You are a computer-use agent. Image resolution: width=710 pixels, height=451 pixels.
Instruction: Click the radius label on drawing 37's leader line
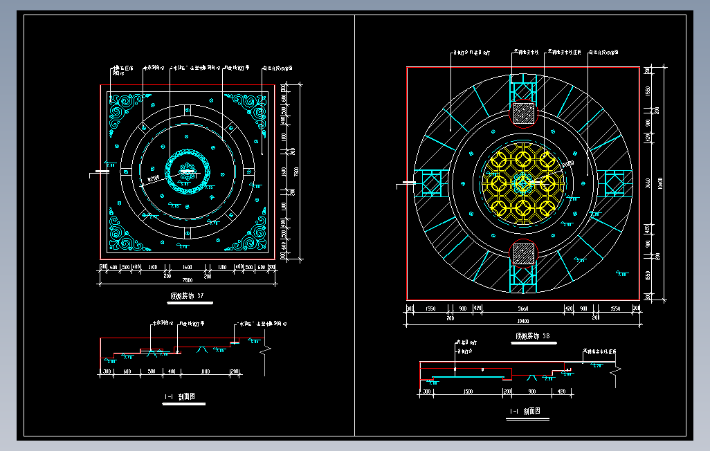[x=153, y=179]
